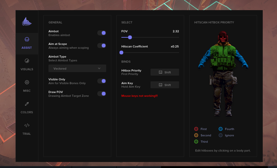This screenshot has height=168, width=277.
Task: Click the dropdown chevron next to Vectored
Action: coord(99,68)
